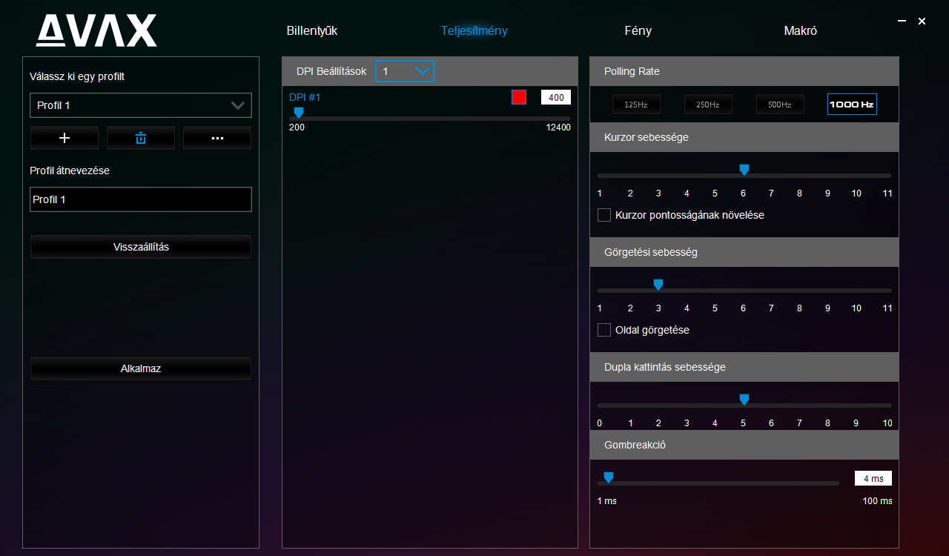
Task: Set polling rate to 500Hz
Action: [780, 105]
